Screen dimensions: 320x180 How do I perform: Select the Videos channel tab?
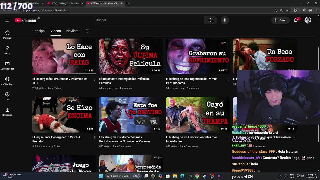pos(56,31)
